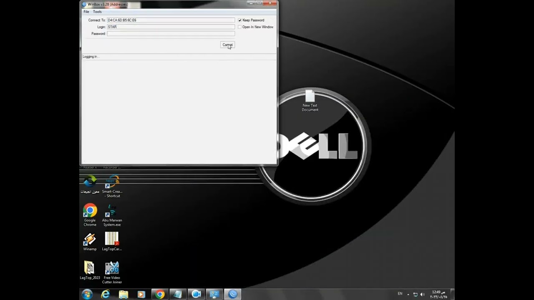The width and height of the screenshot is (534, 300).
Task: Select the LagTop_2023 folder icon
Action: coord(90,270)
